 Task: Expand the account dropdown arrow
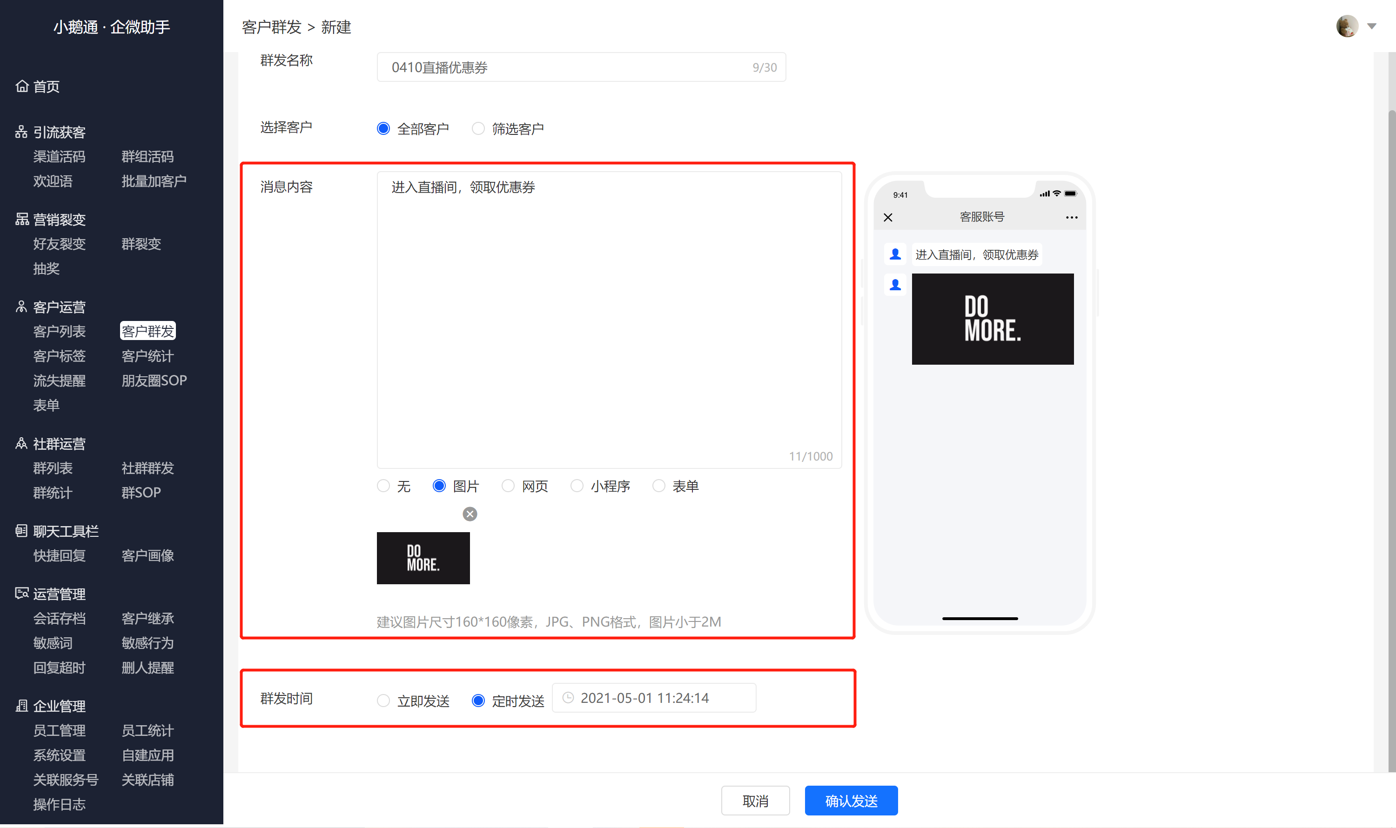[1372, 26]
